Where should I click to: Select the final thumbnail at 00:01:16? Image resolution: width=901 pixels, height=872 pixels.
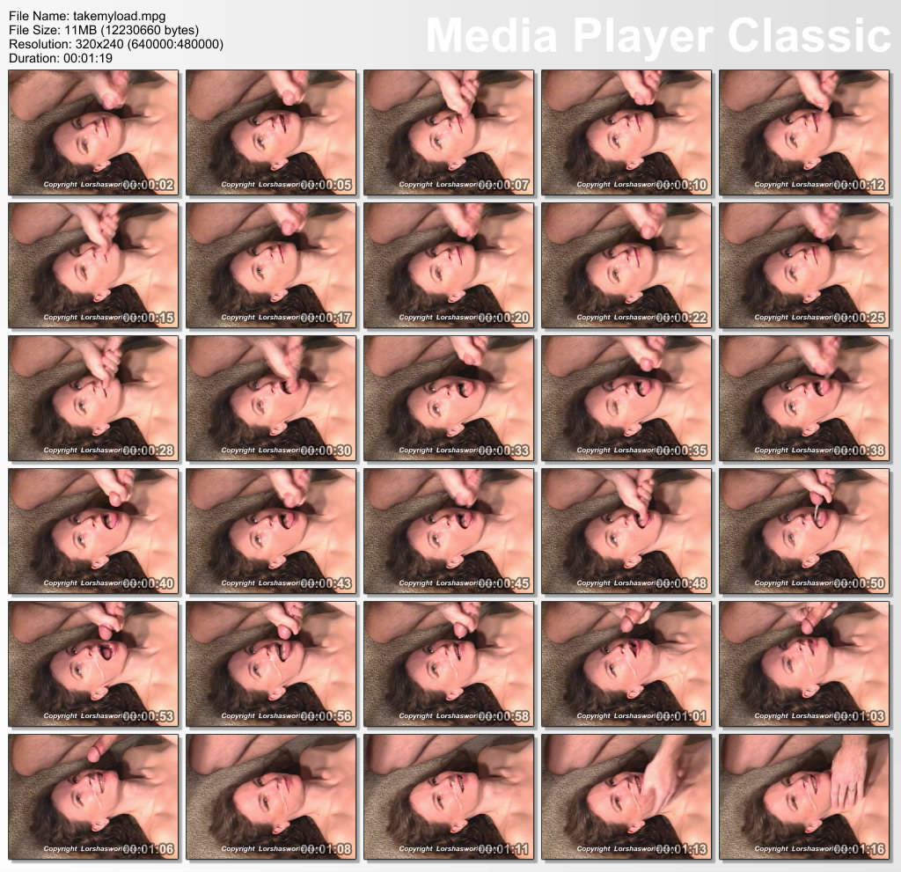(x=803, y=796)
